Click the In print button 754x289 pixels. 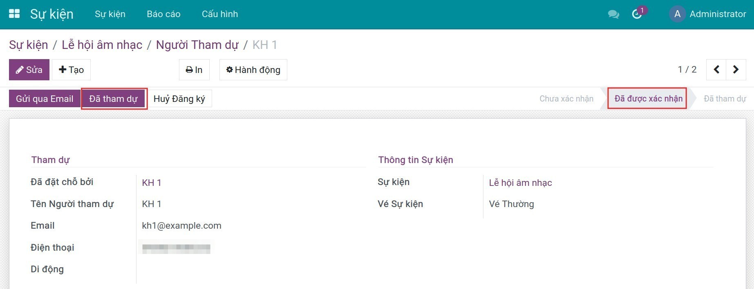[x=194, y=70]
